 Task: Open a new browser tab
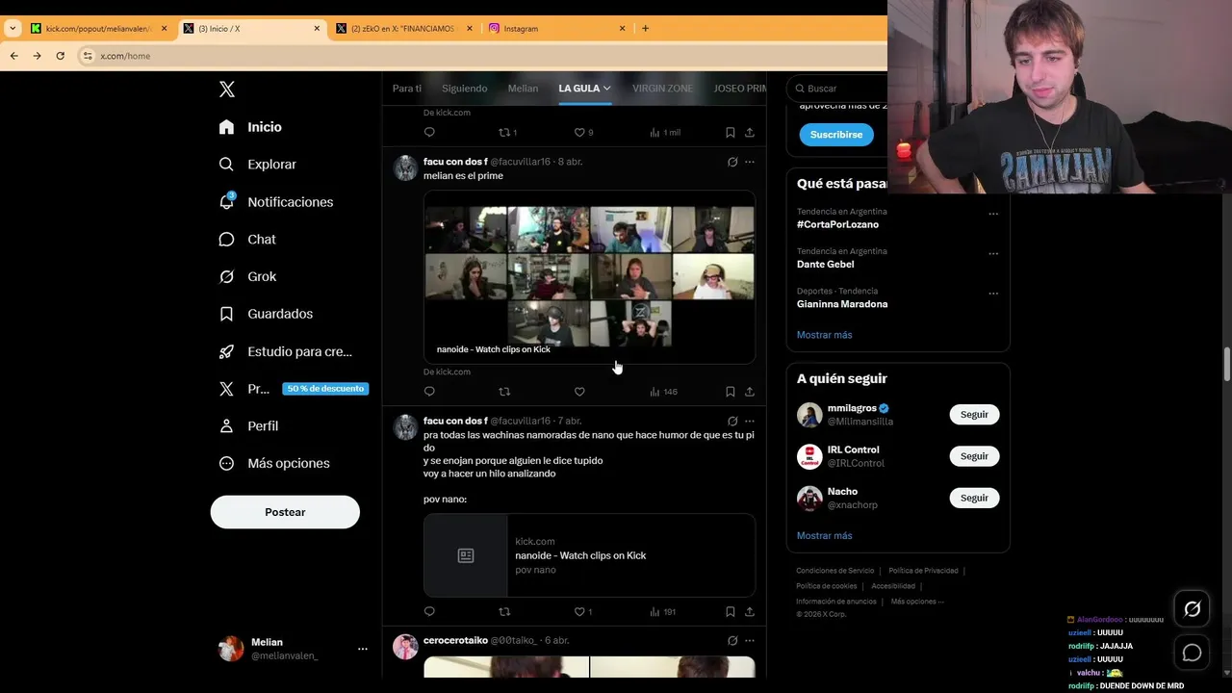[645, 29]
